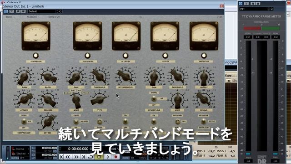This screenshot has width=291, height=164.
Task: Adjust the Compressor GAIN knob
Action: pyautogui.click(x=24, y=77)
